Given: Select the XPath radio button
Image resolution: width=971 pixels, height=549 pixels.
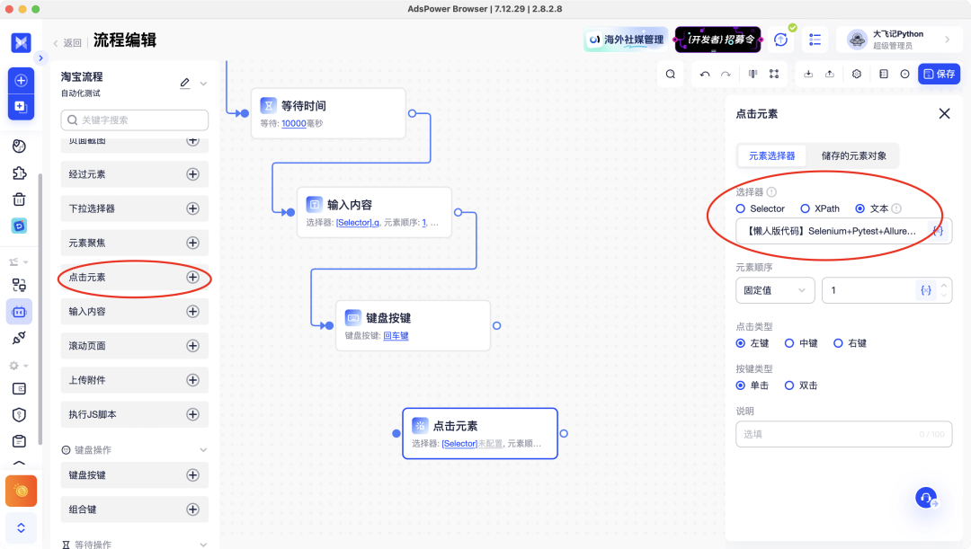Looking at the screenshot, I should click(x=806, y=208).
